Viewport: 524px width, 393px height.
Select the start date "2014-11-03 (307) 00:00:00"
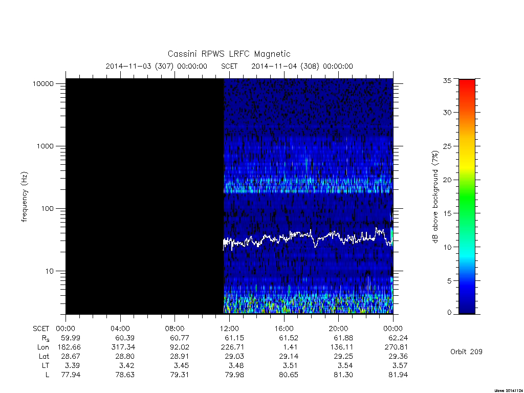[x=157, y=66]
